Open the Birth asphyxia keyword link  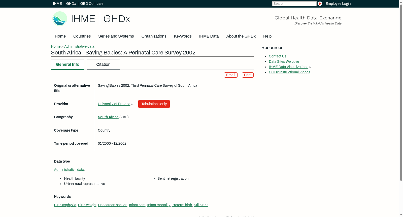[x=65, y=205]
